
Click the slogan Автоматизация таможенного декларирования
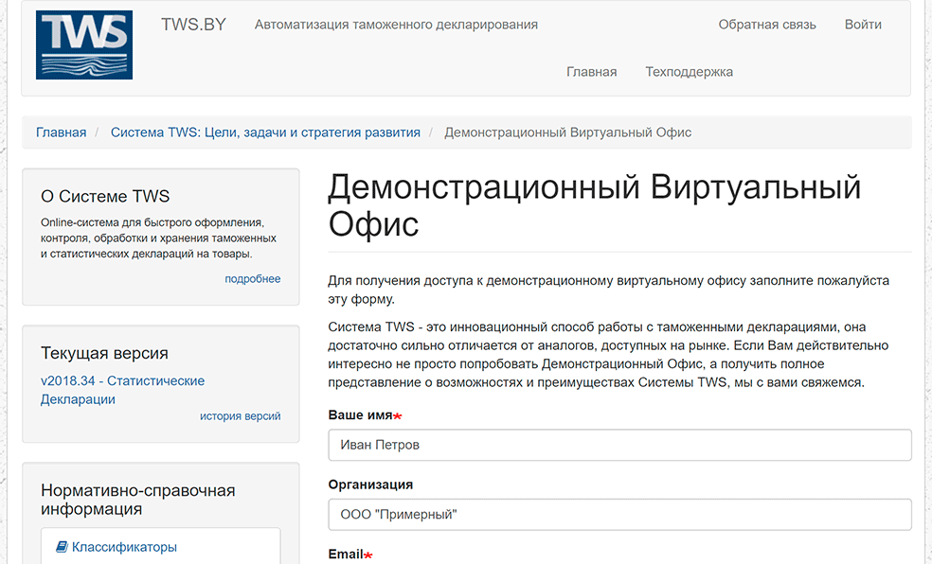click(396, 25)
